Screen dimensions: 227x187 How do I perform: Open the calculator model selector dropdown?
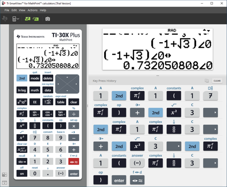click(16, 19)
